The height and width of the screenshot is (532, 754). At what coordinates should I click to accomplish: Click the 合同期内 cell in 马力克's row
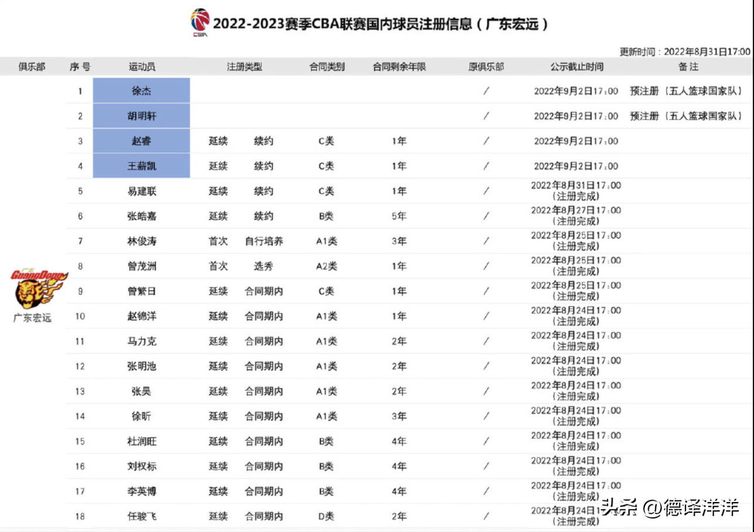(264, 341)
